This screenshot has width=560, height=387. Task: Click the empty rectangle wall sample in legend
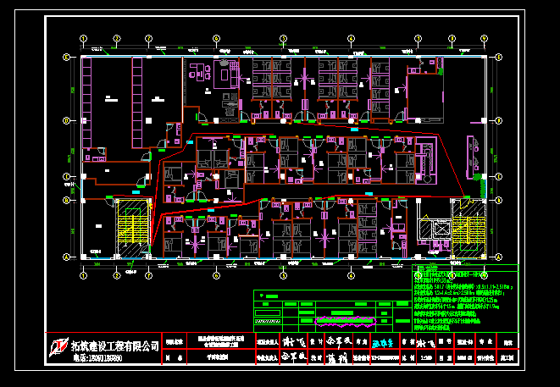pyautogui.click(x=268, y=312)
